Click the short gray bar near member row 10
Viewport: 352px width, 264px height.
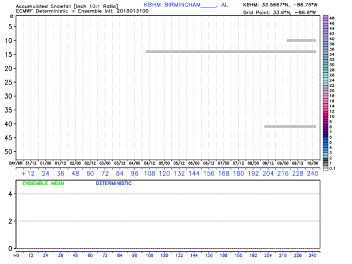point(302,40)
